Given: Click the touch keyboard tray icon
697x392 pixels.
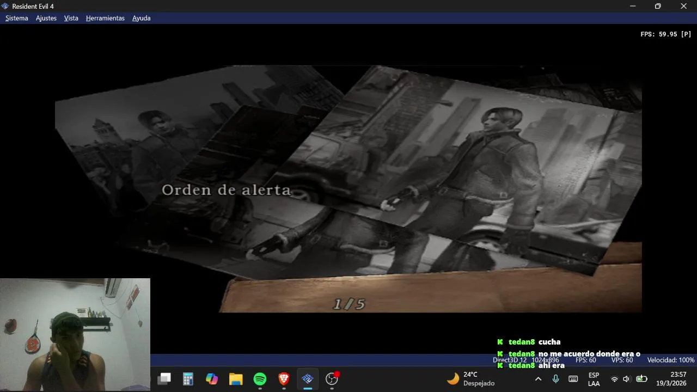Looking at the screenshot, I should [x=573, y=379].
